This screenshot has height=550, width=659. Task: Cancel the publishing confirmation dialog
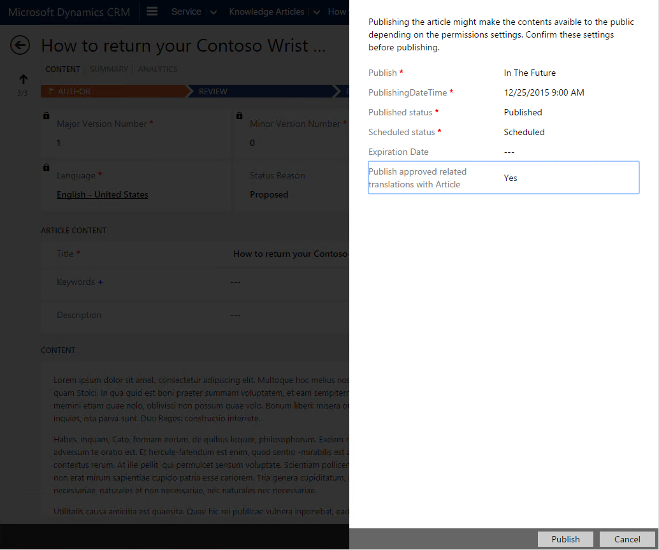(x=628, y=539)
